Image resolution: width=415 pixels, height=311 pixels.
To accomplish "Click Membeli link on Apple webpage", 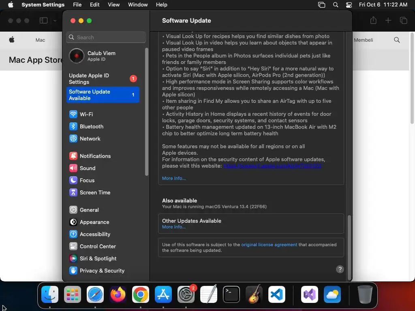I will [364, 40].
